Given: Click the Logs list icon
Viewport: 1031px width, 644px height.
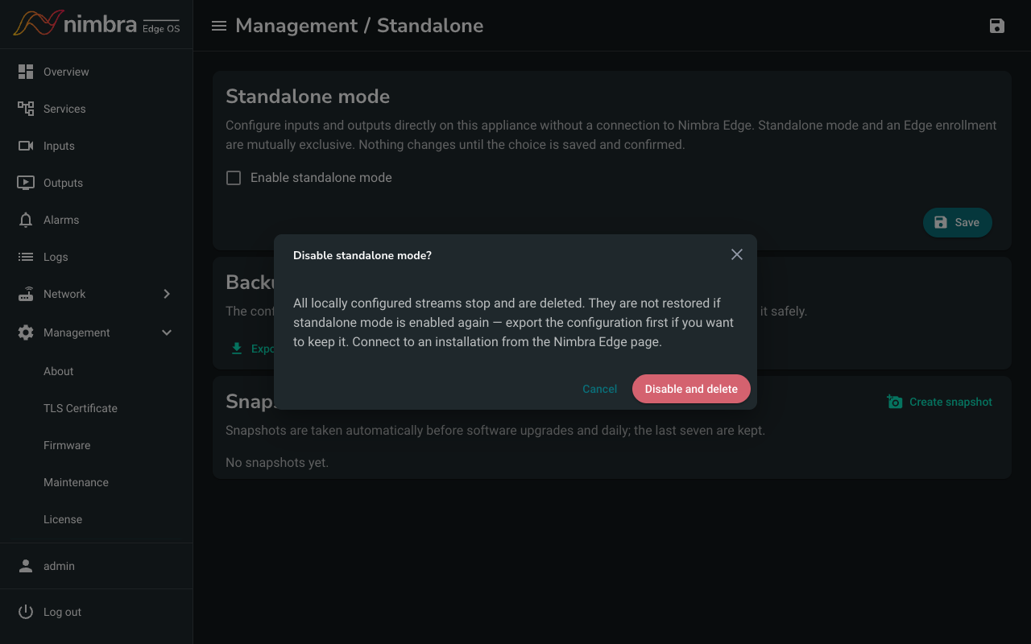Looking at the screenshot, I should (26, 257).
